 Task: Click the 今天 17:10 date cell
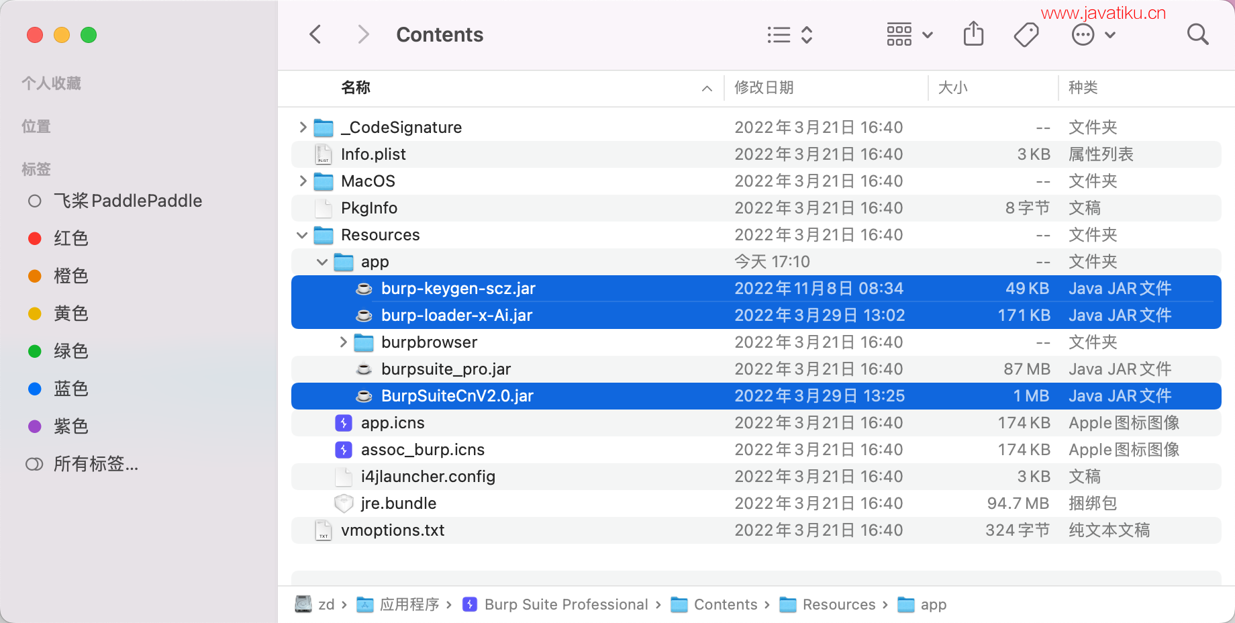[772, 262]
